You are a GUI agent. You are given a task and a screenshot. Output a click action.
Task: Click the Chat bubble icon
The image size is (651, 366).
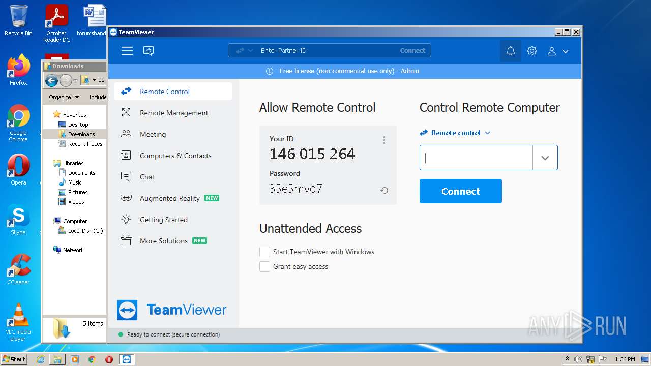click(x=126, y=177)
